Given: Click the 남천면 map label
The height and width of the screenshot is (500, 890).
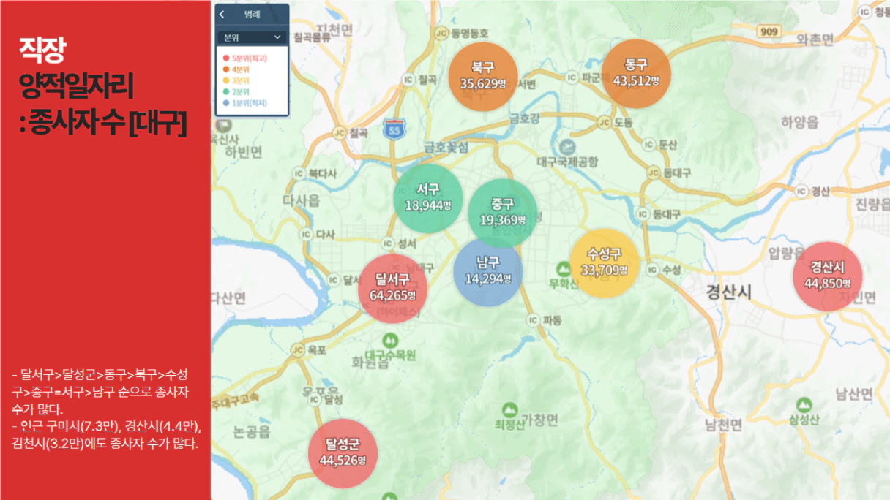Looking at the screenshot, I should pyautogui.click(x=723, y=425).
